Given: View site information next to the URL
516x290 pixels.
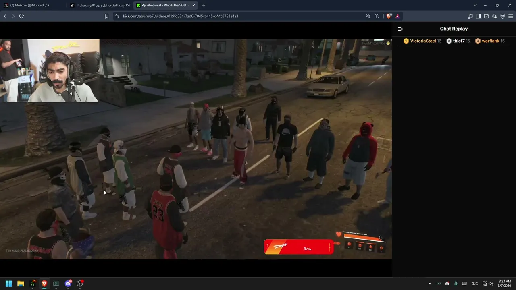Looking at the screenshot, I should [117, 16].
